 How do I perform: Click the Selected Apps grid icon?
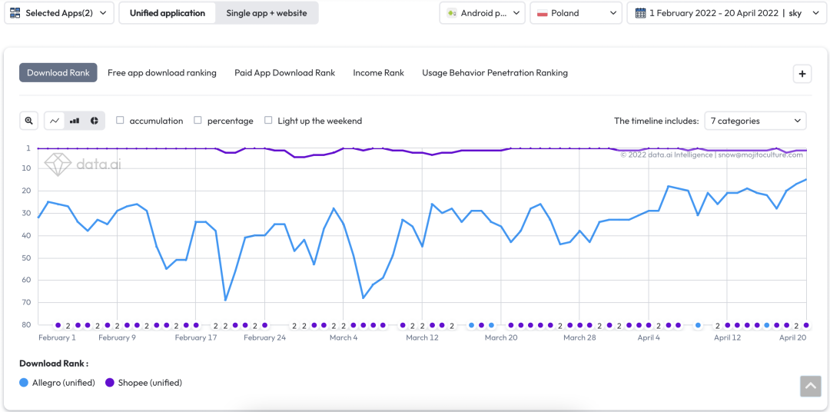point(15,13)
